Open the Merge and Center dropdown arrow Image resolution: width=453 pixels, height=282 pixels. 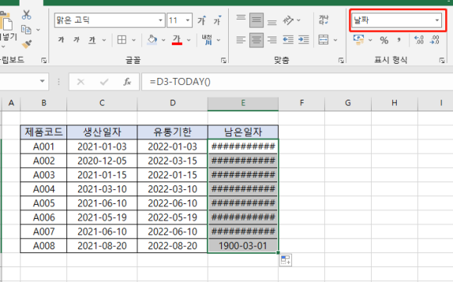(335, 40)
